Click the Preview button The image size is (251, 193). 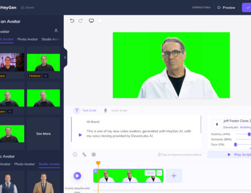226,8
